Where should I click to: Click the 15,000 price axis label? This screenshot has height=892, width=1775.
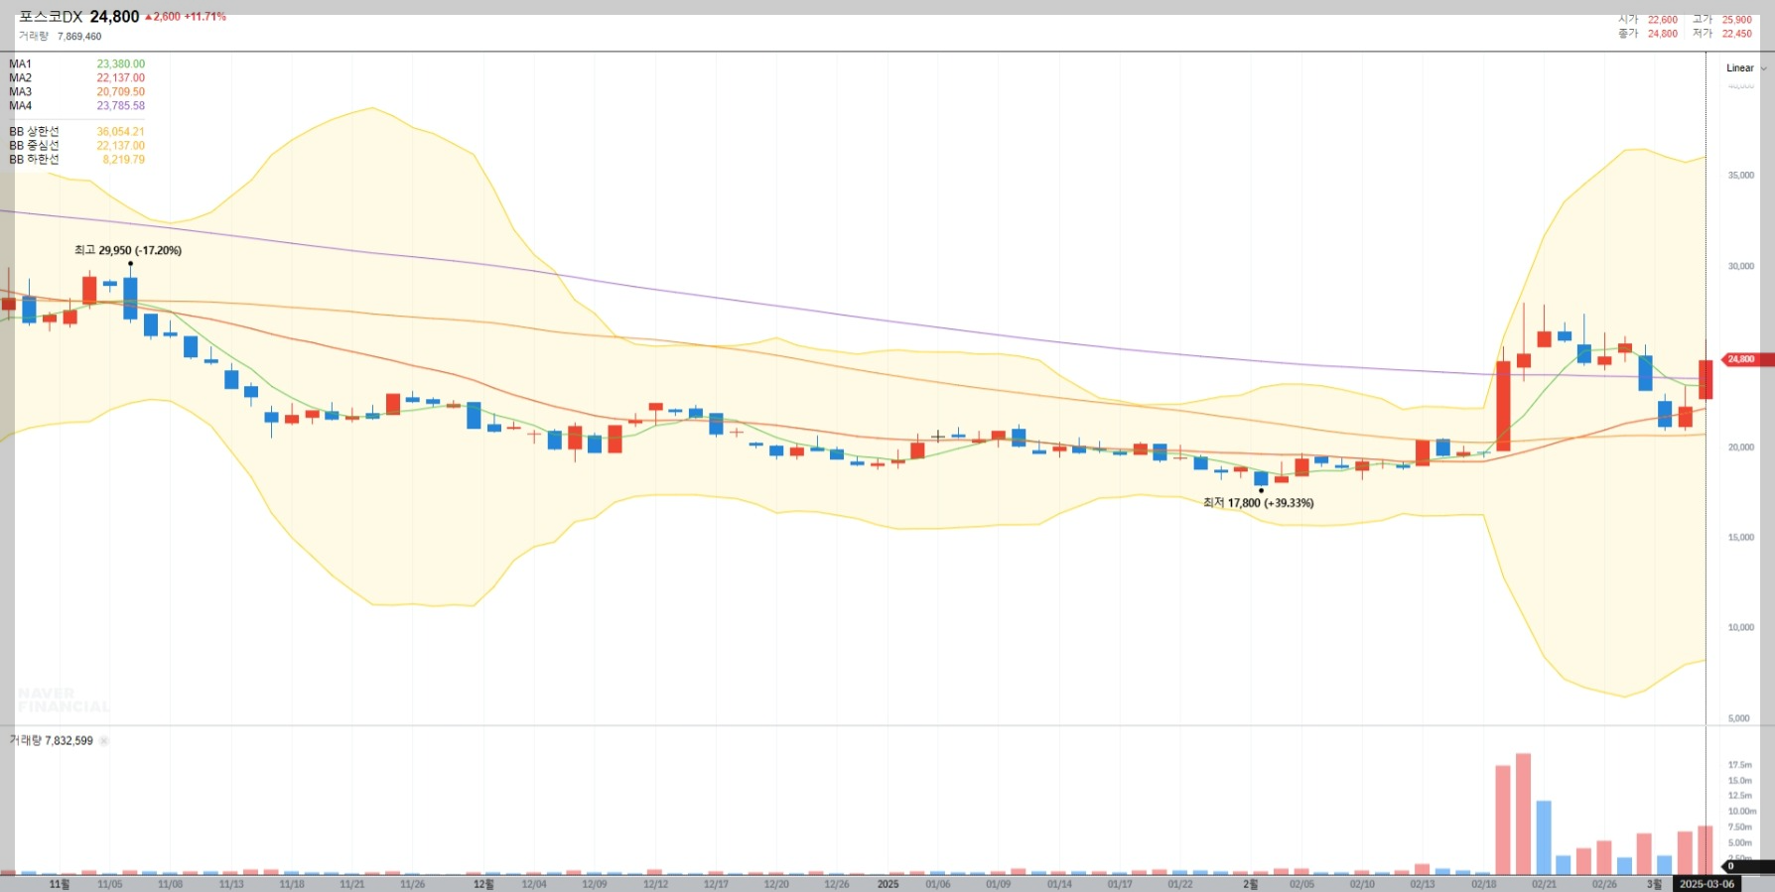pos(1740,538)
